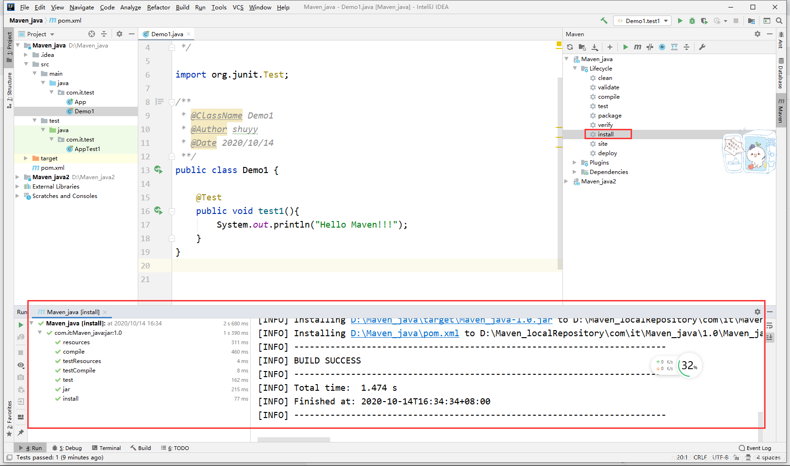The width and height of the screenshot is (790, 466).
Task: Rerun Maven build in Run panel
Action: 21,325
